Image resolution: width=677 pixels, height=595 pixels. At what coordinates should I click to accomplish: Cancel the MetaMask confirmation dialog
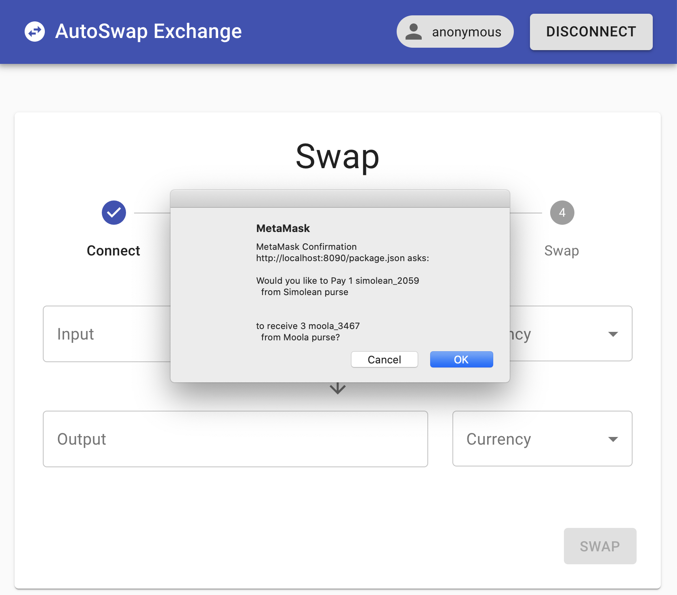(x=385, y=359)
